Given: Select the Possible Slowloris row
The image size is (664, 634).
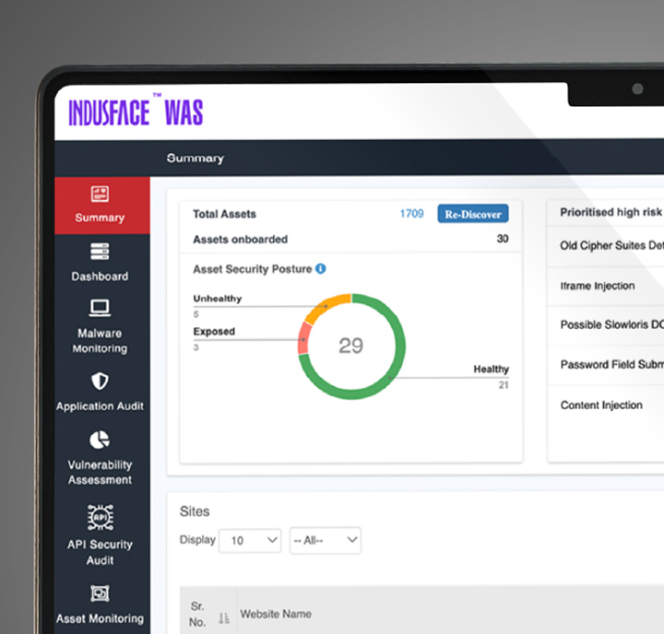Looking at the screenshot, I should coord(606,325).
